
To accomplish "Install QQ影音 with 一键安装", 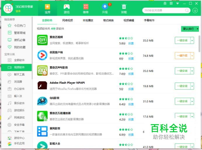I will tap(183, 101).
